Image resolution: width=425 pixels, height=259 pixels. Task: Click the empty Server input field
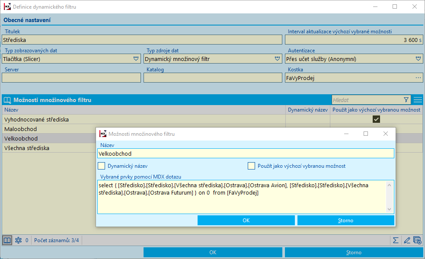[x=71, y=77]
